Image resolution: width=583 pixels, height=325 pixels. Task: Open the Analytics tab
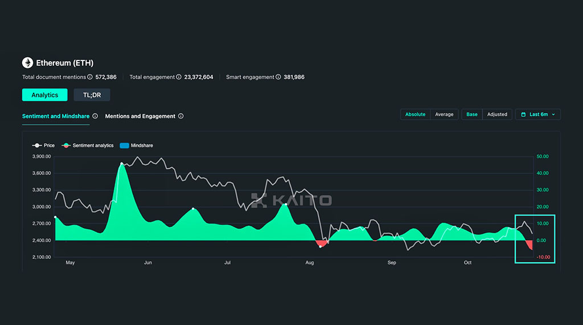[44, 95]
